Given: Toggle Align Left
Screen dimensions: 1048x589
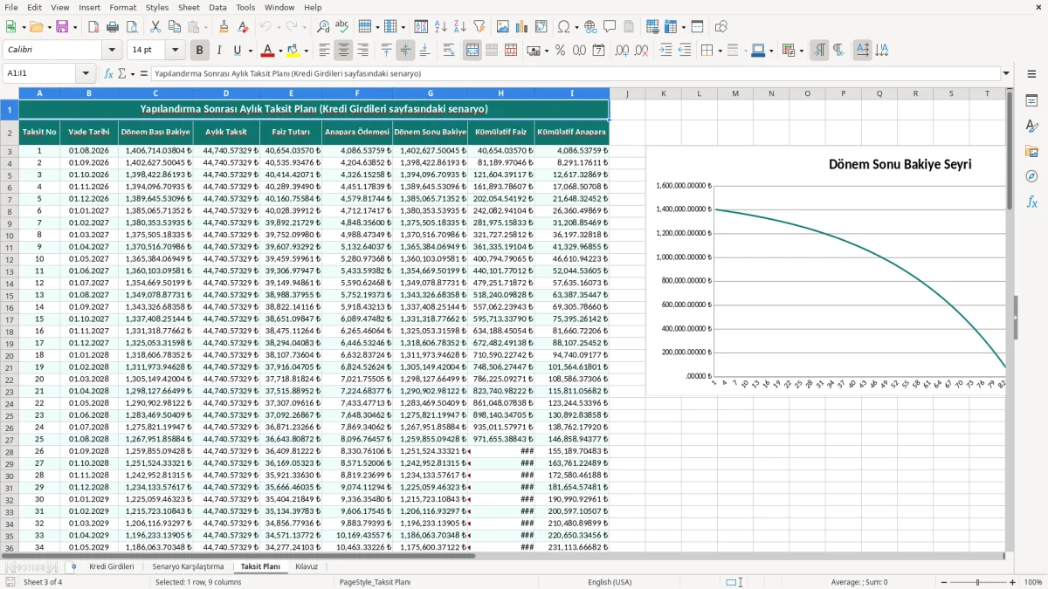Looking at the screenshot, I should tap(324, 51).
